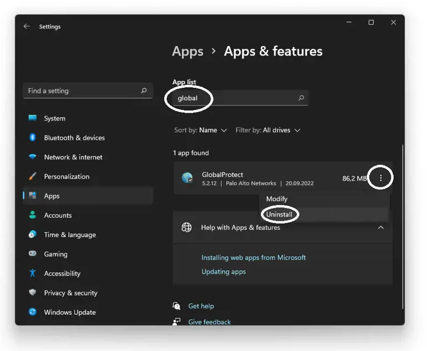
Task: Go to Privacy & security settings
Action: click(x=70, y=293)
